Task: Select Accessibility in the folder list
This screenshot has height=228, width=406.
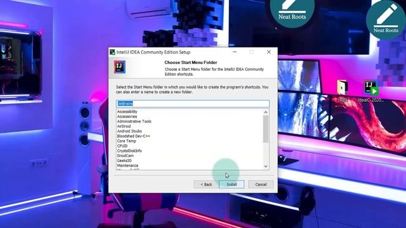Action: tap(127, 111)
